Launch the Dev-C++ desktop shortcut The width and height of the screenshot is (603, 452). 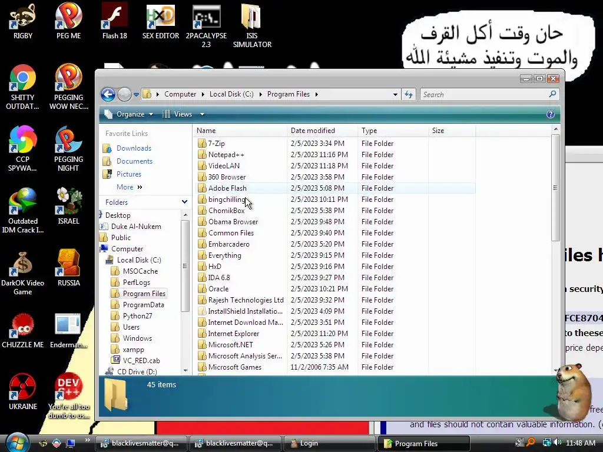coord(68,396)
